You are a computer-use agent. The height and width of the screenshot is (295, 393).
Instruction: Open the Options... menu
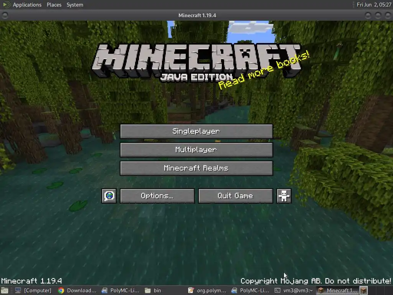click(157, 196)
